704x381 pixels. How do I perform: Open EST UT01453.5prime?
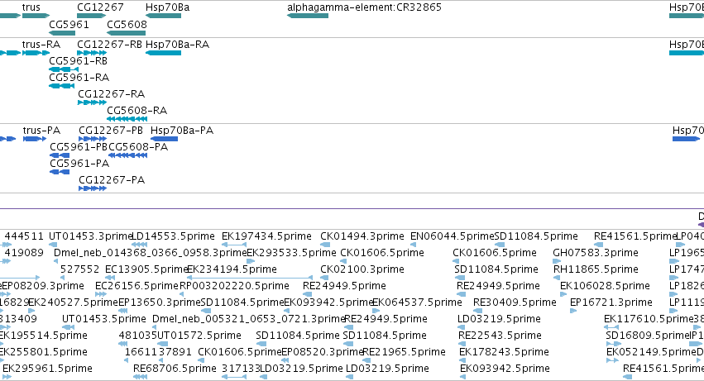tap(104, 320)
